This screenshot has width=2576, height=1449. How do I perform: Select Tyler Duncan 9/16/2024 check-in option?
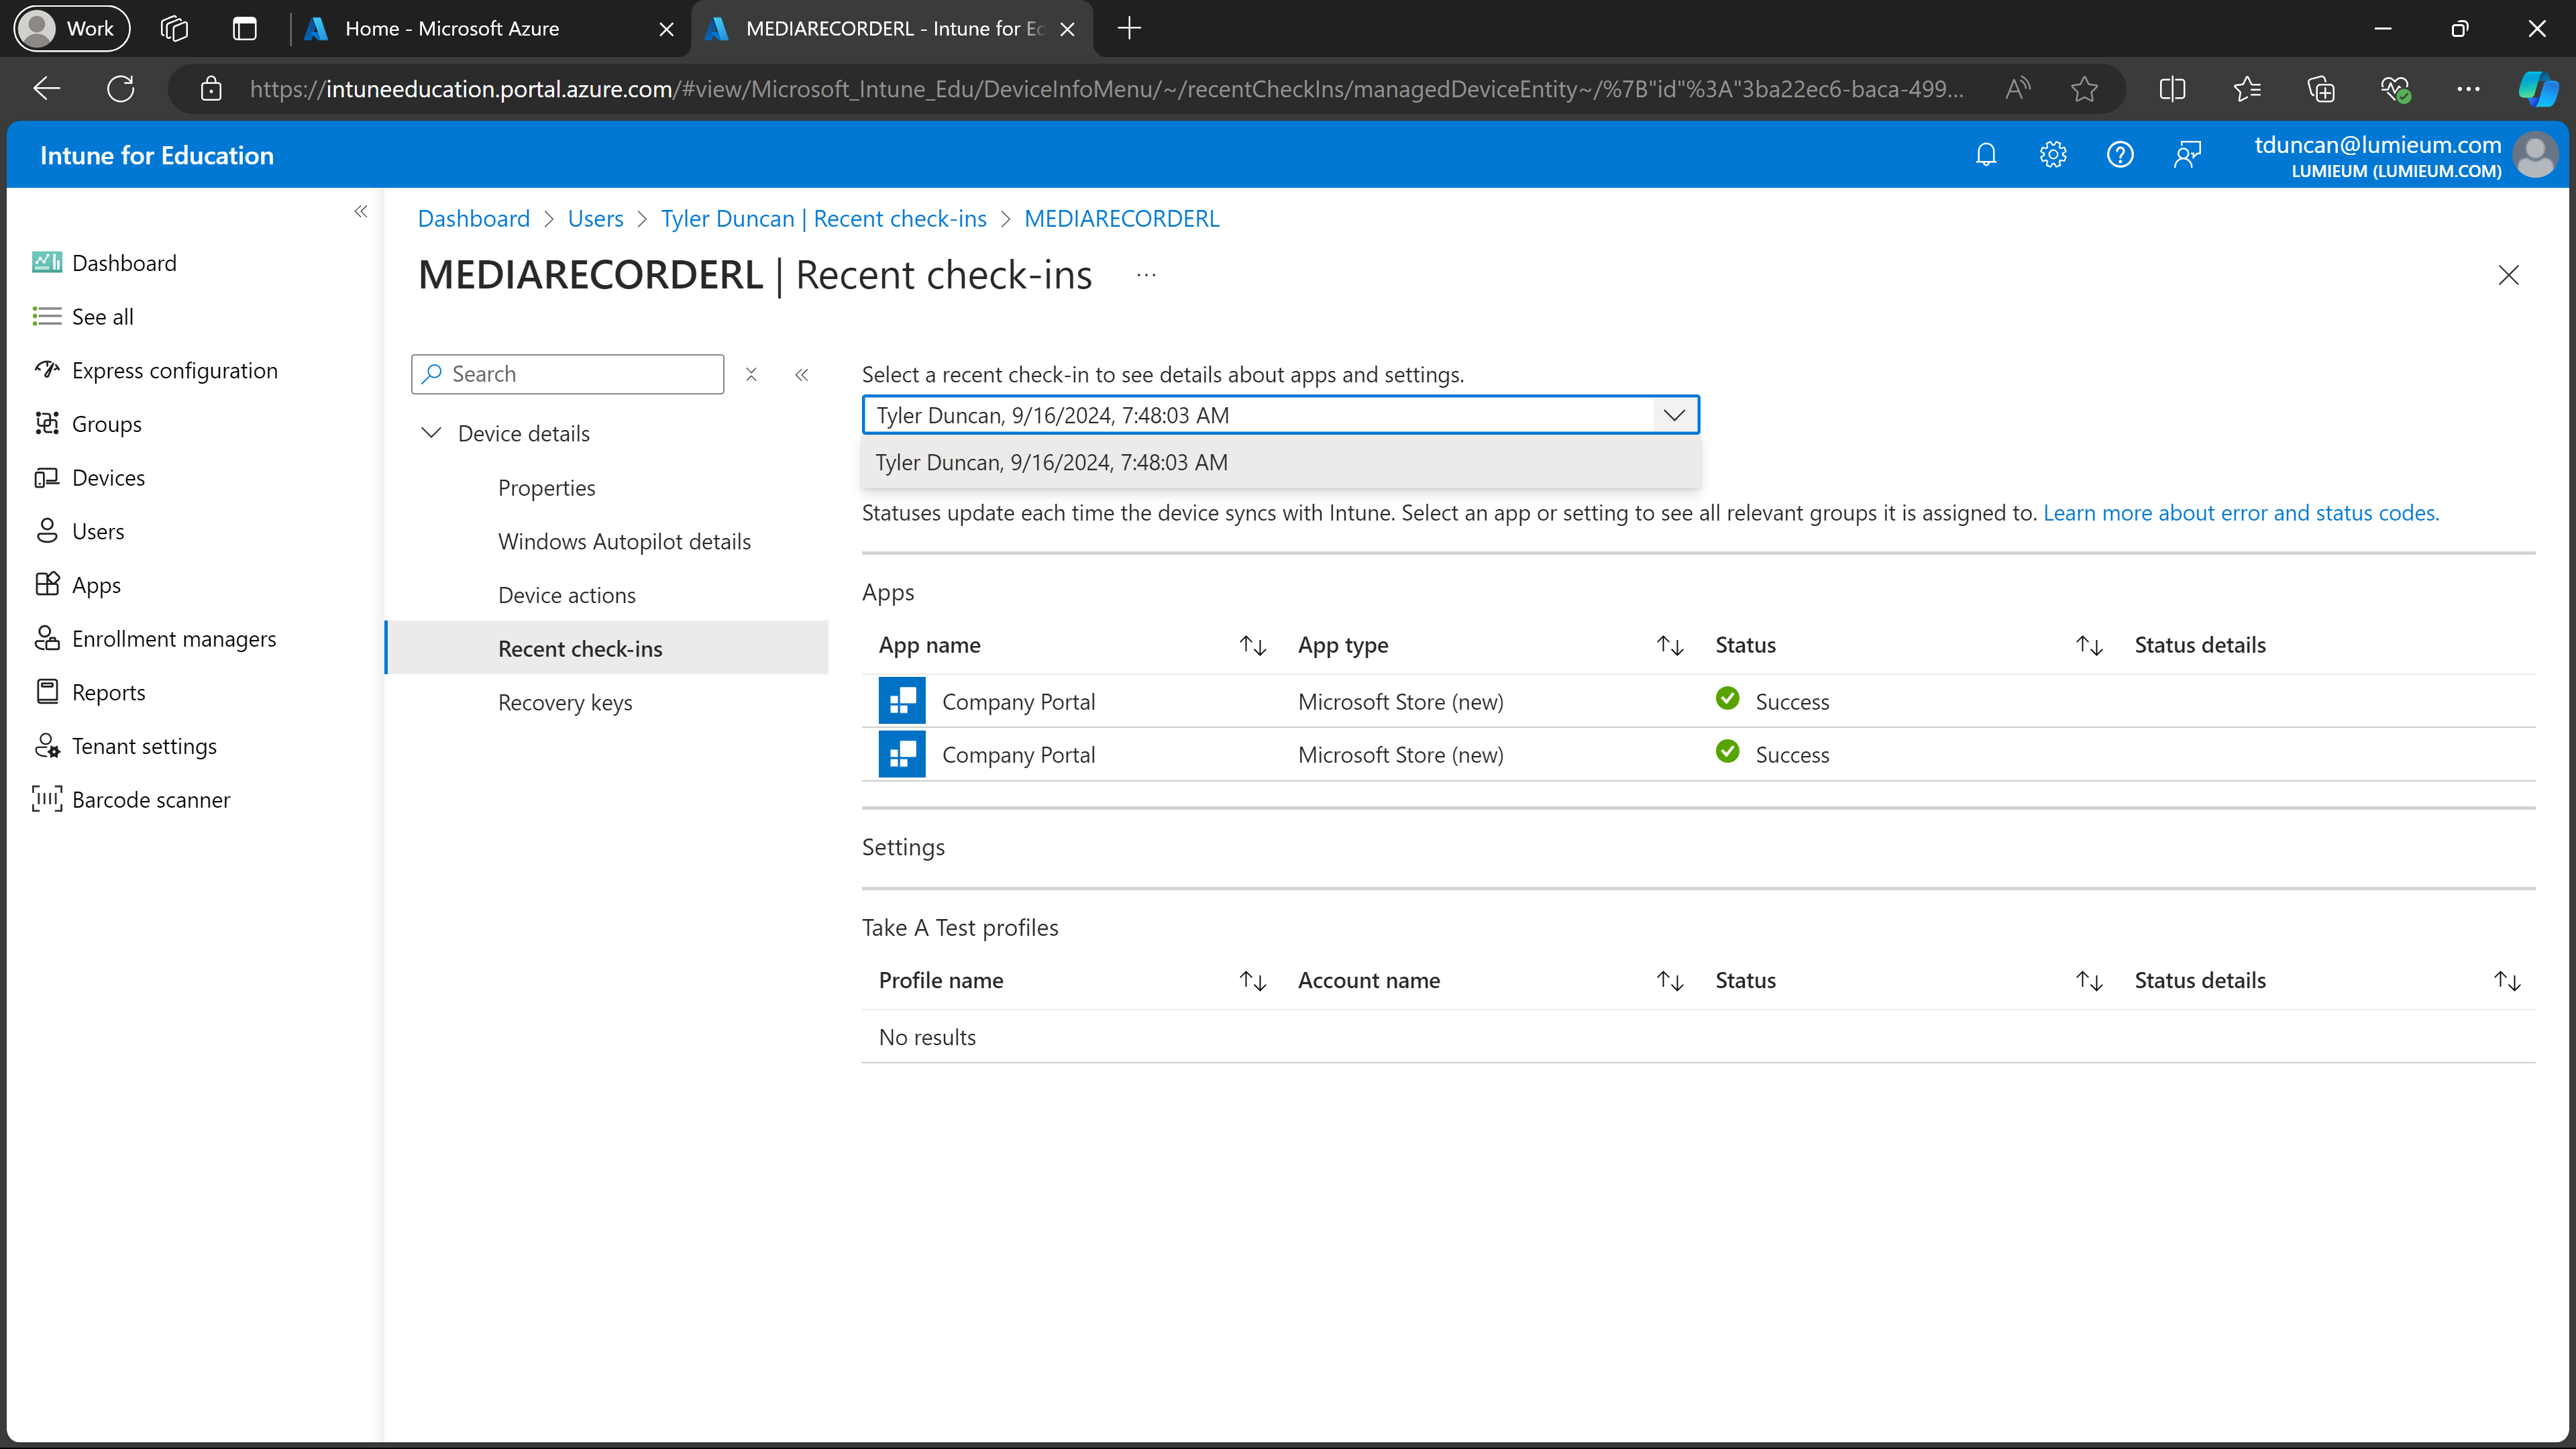[1281, 463]
